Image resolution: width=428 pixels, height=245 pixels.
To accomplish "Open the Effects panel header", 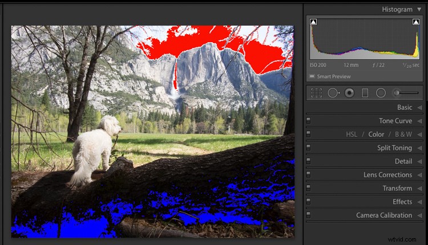I will 402,202.
